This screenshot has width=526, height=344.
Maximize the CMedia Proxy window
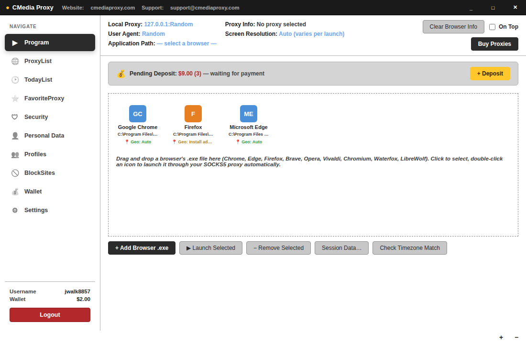click(x=493, y=8)
